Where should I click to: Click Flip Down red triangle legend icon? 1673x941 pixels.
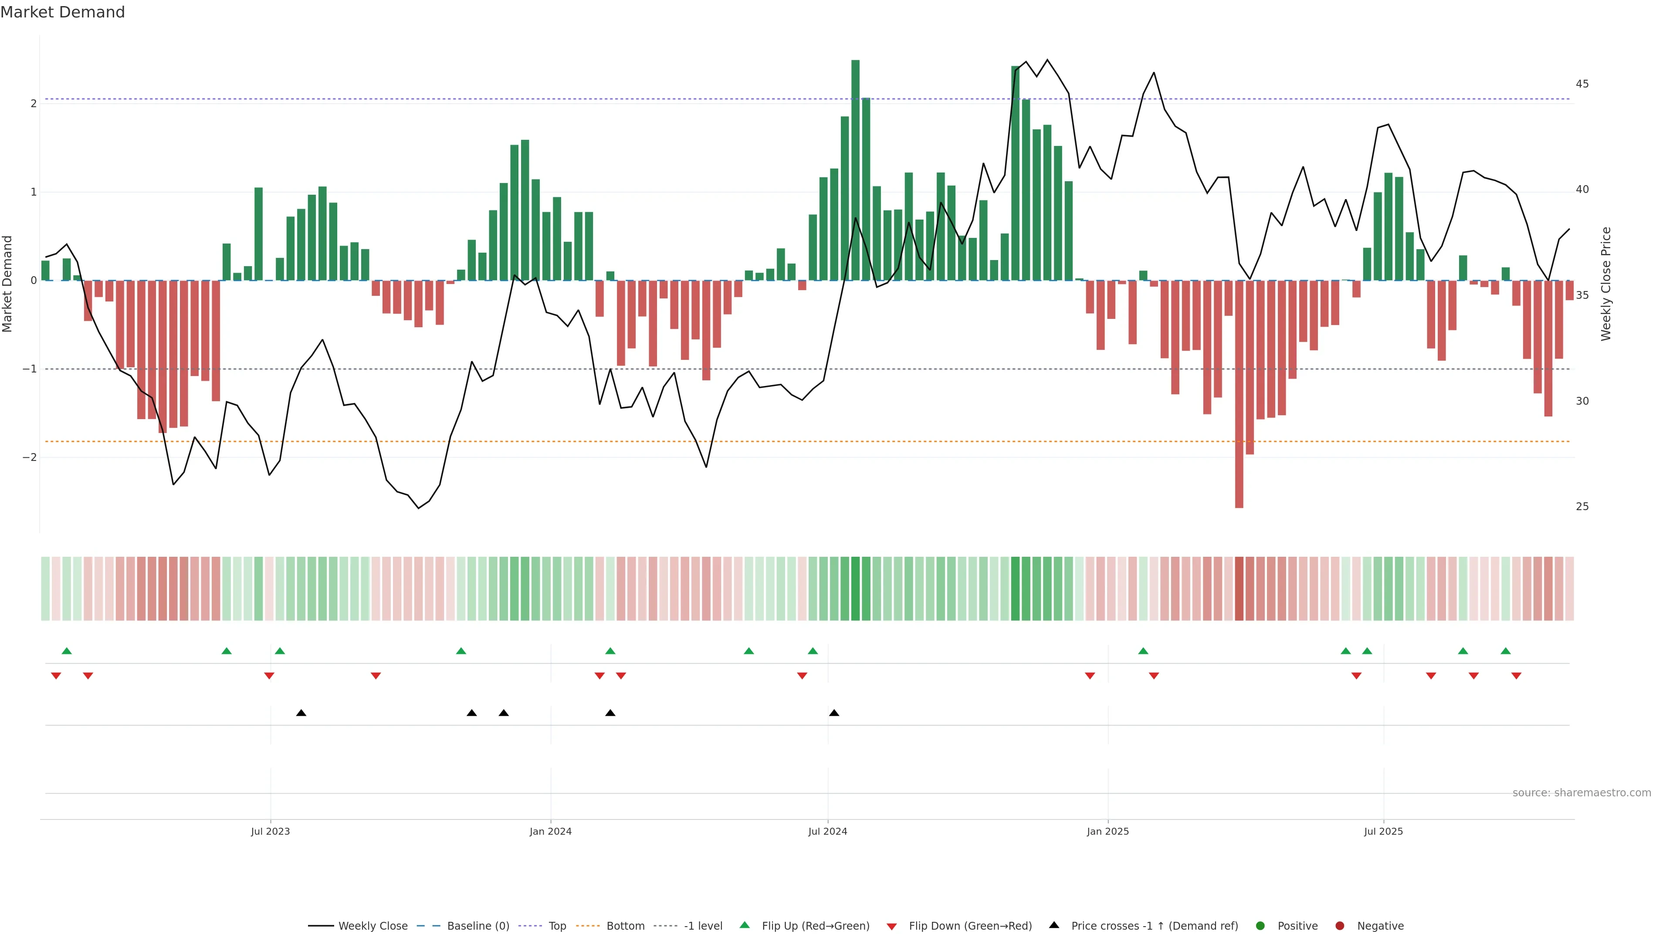pos(892,926)
